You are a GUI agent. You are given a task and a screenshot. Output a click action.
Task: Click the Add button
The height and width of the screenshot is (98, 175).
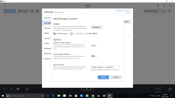103,77
